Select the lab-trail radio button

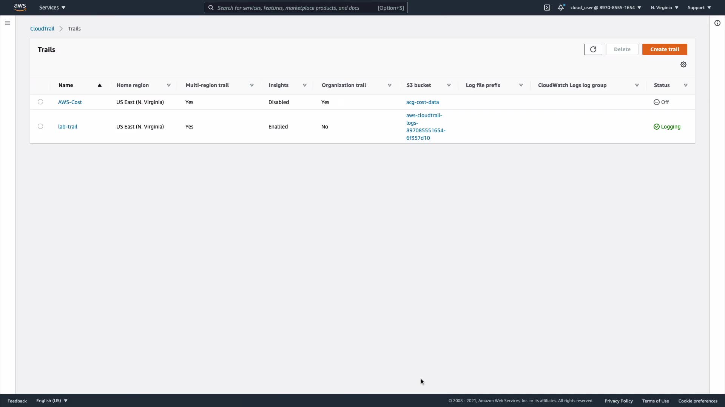coord(40,126)
